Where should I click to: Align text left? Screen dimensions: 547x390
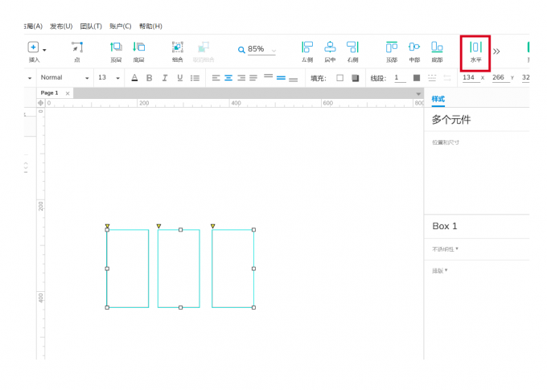point(216,78)
